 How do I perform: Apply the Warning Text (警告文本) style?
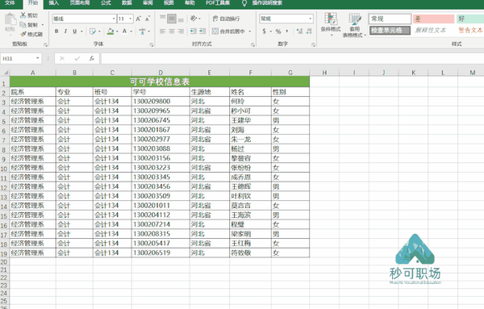coord(470,30)
